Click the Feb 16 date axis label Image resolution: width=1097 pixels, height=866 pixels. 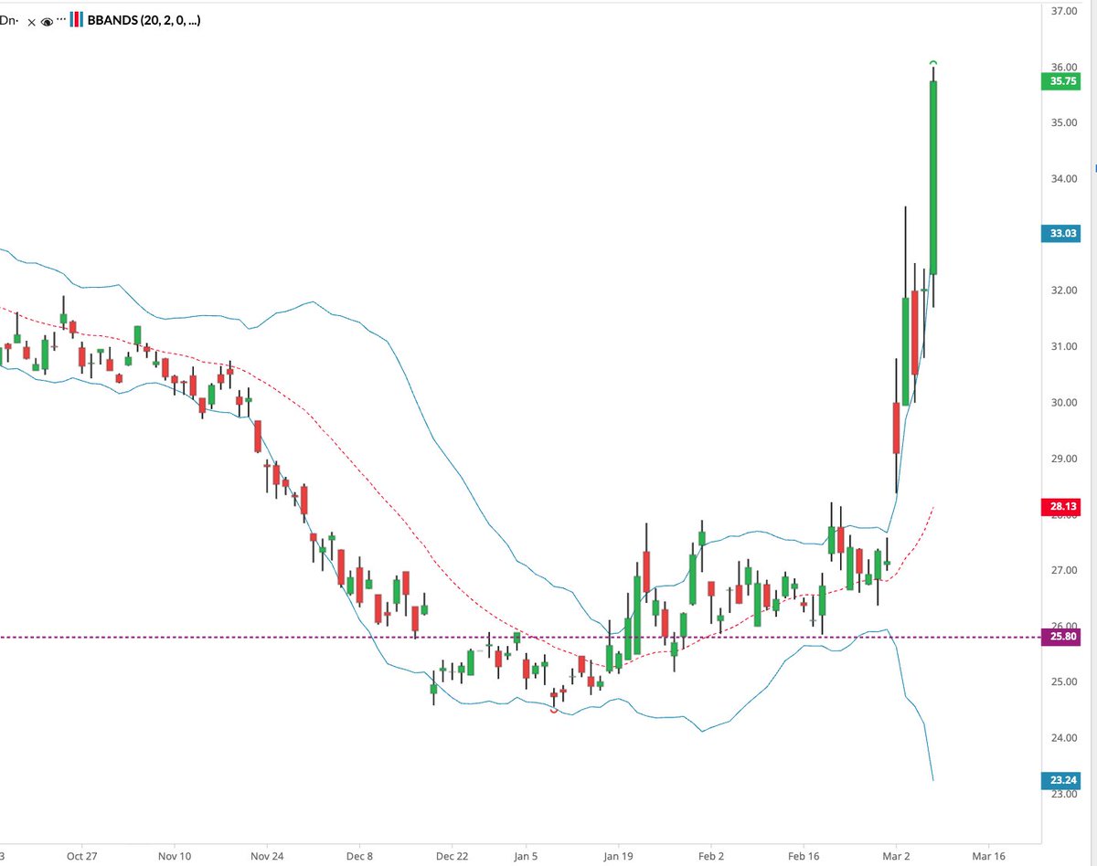pos(804,857)
